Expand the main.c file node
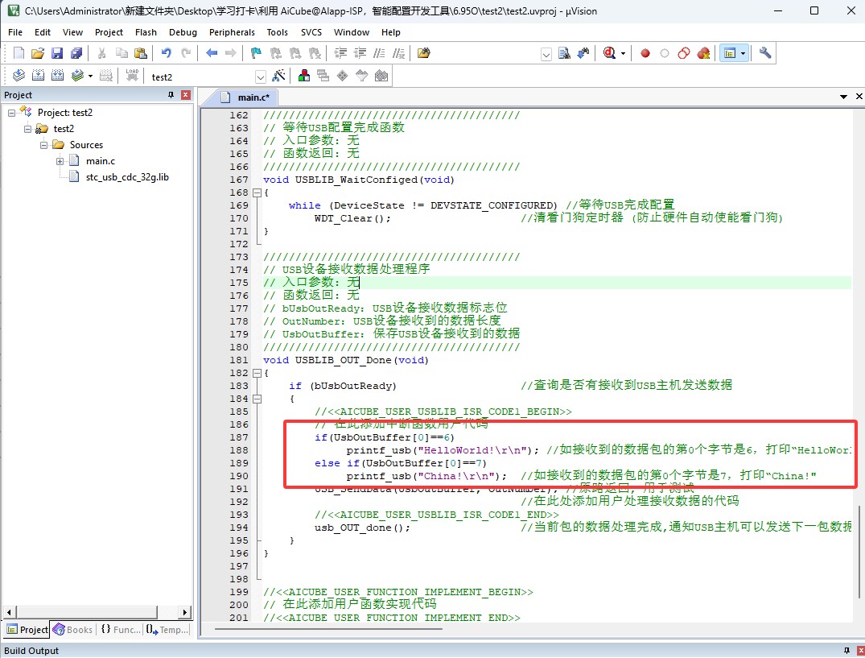Image resolution: width=865 pixels, height=658 pixels. [60, 161]
